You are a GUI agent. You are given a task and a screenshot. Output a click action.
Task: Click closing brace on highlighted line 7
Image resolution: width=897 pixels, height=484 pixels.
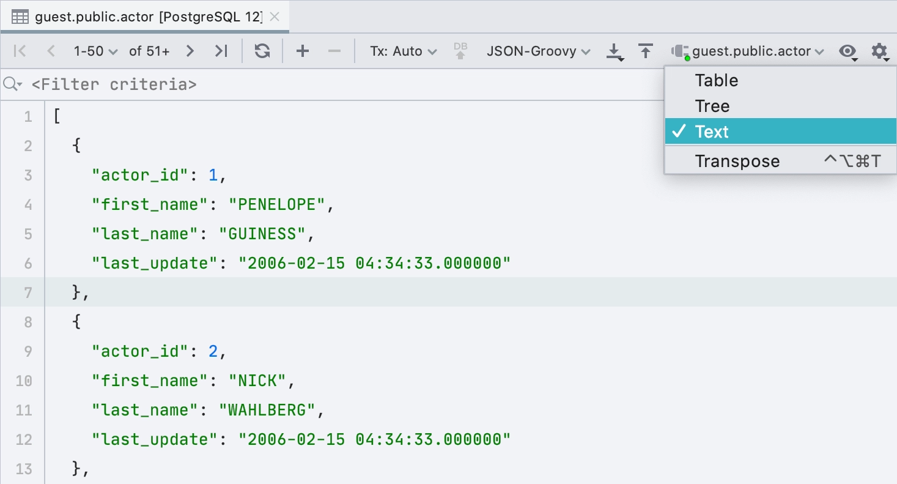[76, 292]
